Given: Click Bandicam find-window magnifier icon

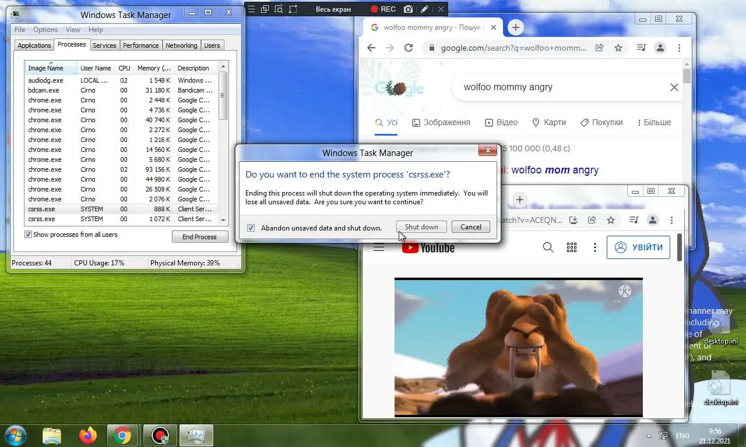Looking at the screenshot, I should (279, 9).
